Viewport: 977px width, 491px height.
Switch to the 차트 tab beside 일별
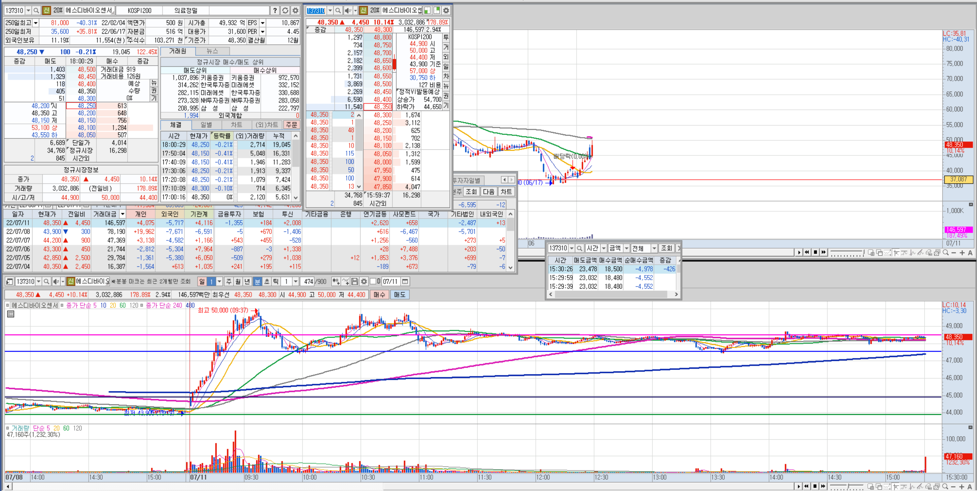(236, 125)
